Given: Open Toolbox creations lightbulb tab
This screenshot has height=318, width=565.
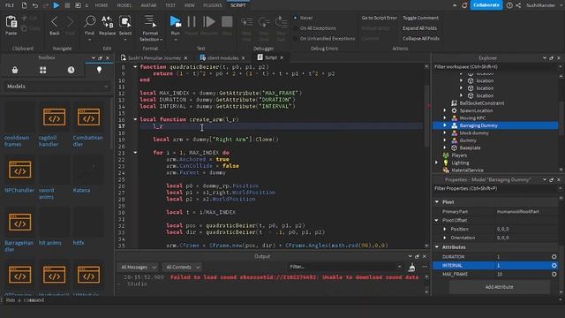Looking at the screenshot, I should click(x=99, y=70).
